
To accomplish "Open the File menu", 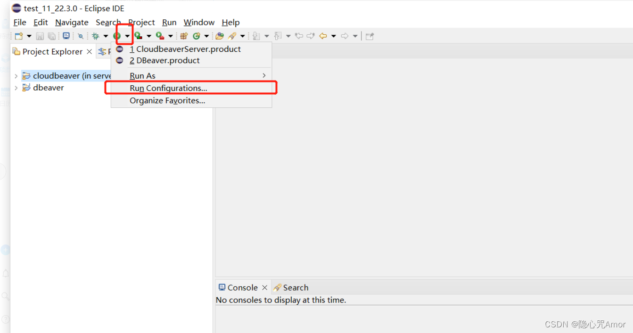I will point(20,22).
